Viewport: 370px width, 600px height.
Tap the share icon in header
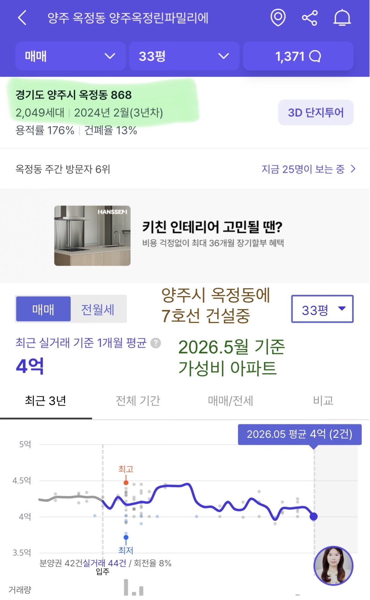310,18
